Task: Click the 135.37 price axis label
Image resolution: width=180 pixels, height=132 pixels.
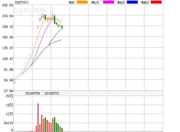Action: (8, 48)
